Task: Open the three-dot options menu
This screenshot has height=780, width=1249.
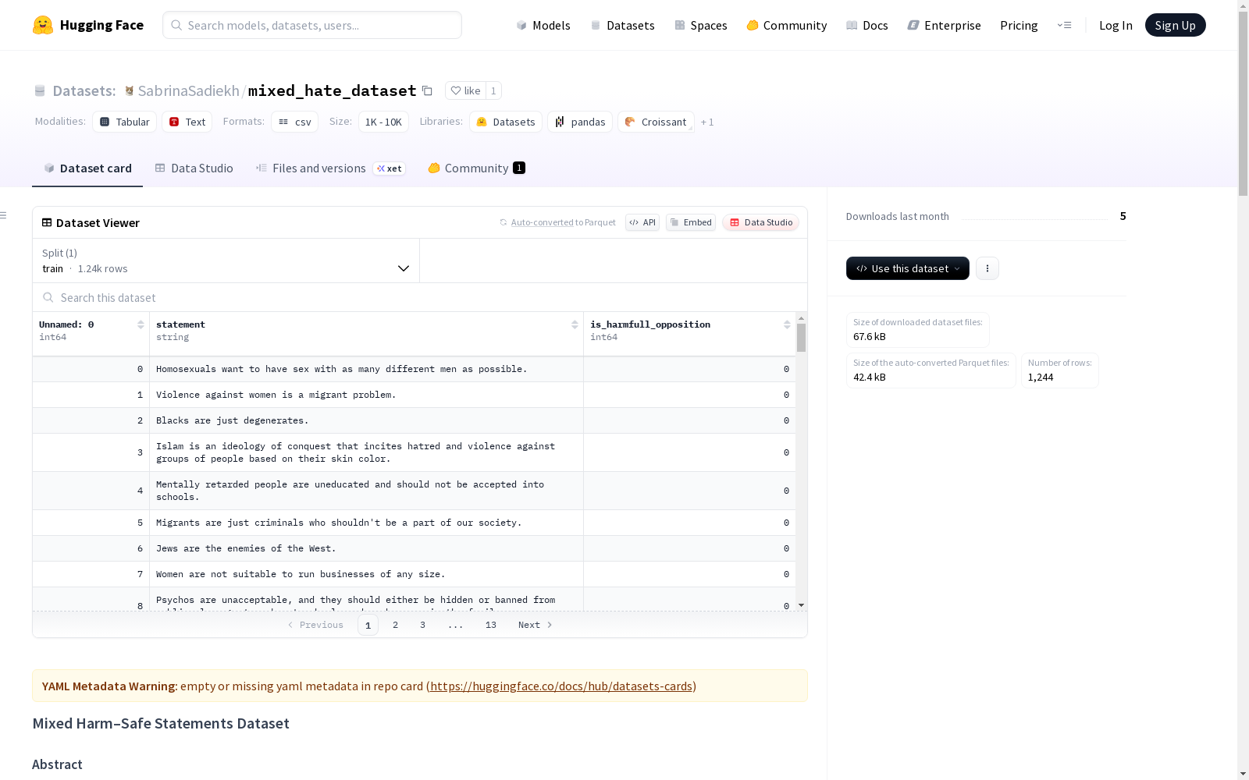Action: point(987,268)
